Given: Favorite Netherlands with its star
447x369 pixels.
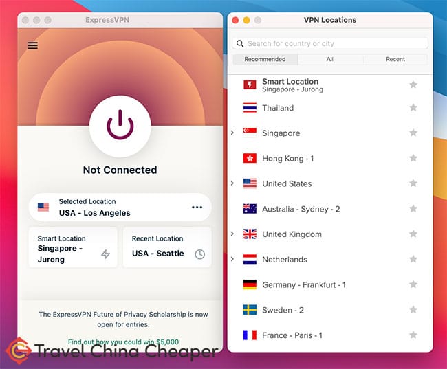Looking at the screenshot, I should (413, 259).
